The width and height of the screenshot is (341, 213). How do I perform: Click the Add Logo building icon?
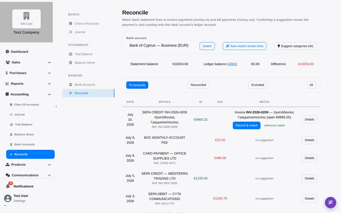(26, 16)
